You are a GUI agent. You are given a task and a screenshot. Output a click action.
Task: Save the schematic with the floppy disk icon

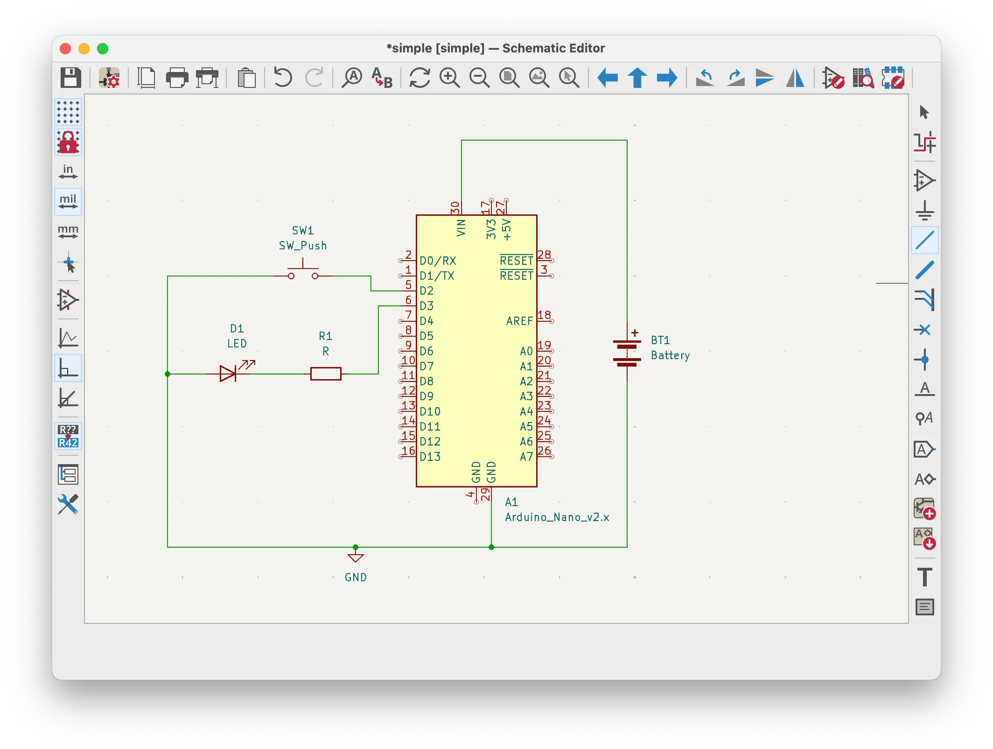click(71, 78)
